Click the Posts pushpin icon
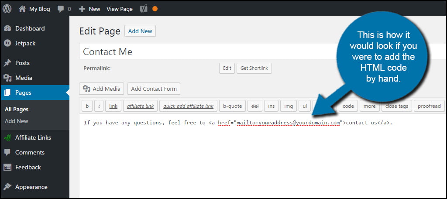Image resolution: width=447 pixels, height=199 pixels. (7, 63)
